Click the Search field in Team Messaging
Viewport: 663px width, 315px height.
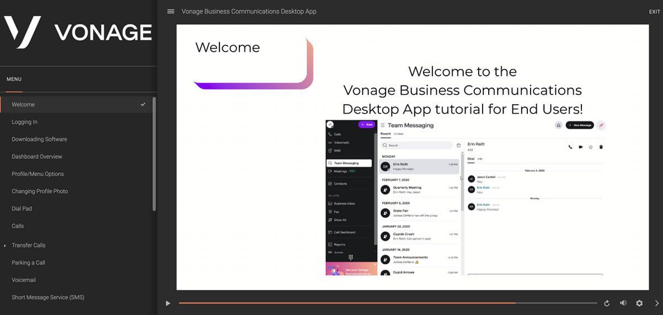(x=417, y=146)
